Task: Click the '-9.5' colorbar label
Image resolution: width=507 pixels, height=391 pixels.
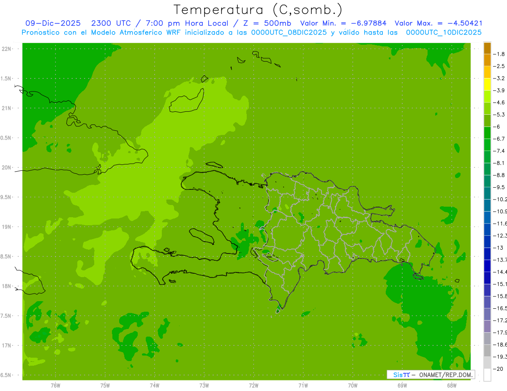Action: [499, 187]
